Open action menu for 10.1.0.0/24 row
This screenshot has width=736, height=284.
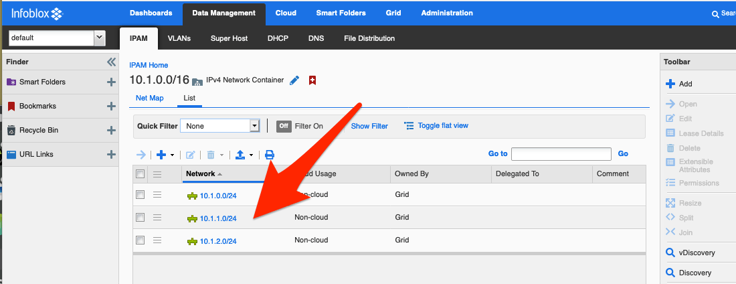tap(157, 195)
